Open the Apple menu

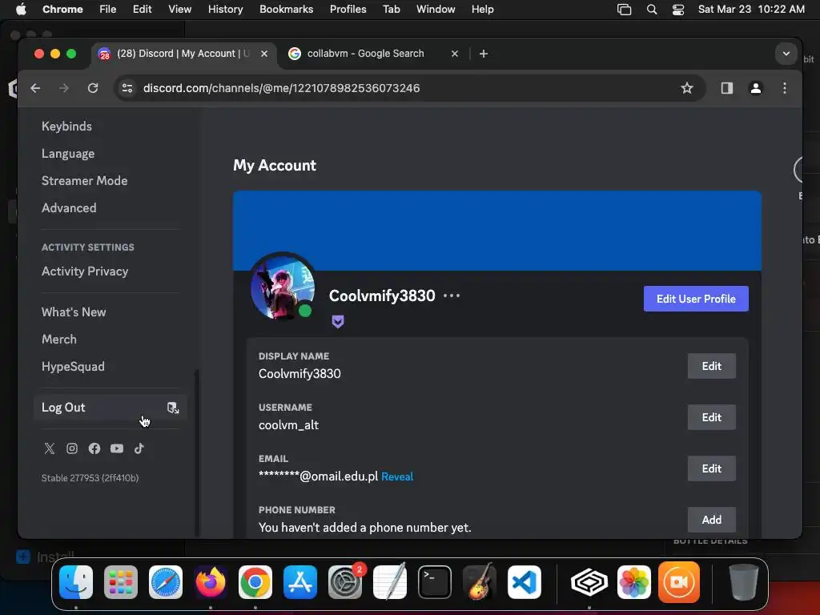21,10
